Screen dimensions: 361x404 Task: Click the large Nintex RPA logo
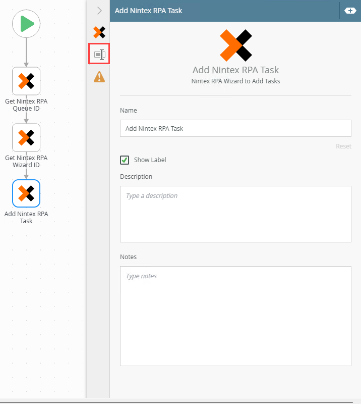pyautogui.click(x=235, y=45)
